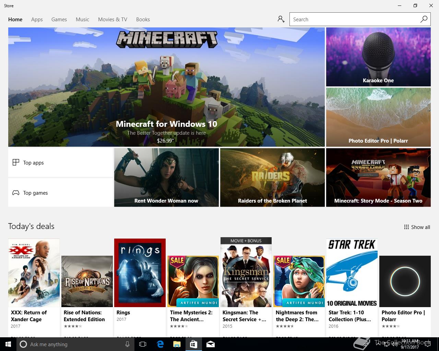Click the Show all grid icon
Screen dimensions: 439x351
pos(406,227)
